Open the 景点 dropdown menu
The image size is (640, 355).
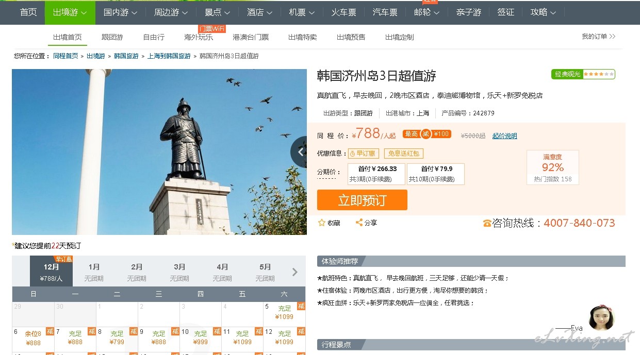(217, 12)
